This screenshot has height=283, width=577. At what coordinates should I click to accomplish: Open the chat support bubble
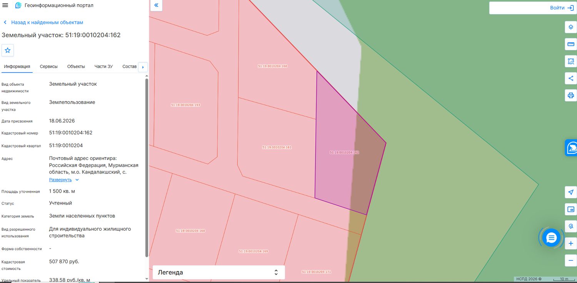pyautogui.click(x=551, y=238)
